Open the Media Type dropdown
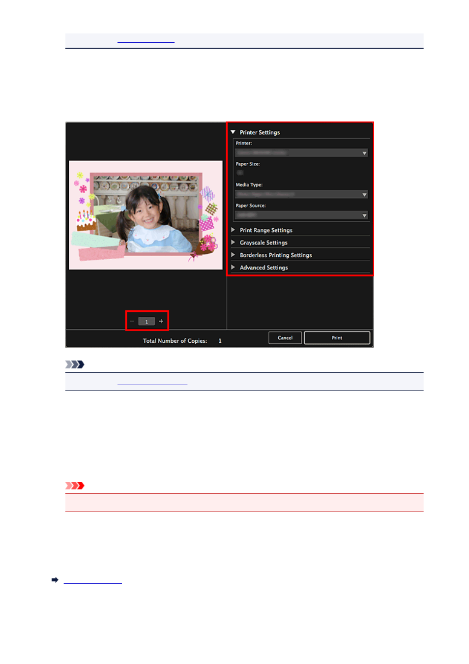Screen dimensions: 469x664 pos(301,195)
